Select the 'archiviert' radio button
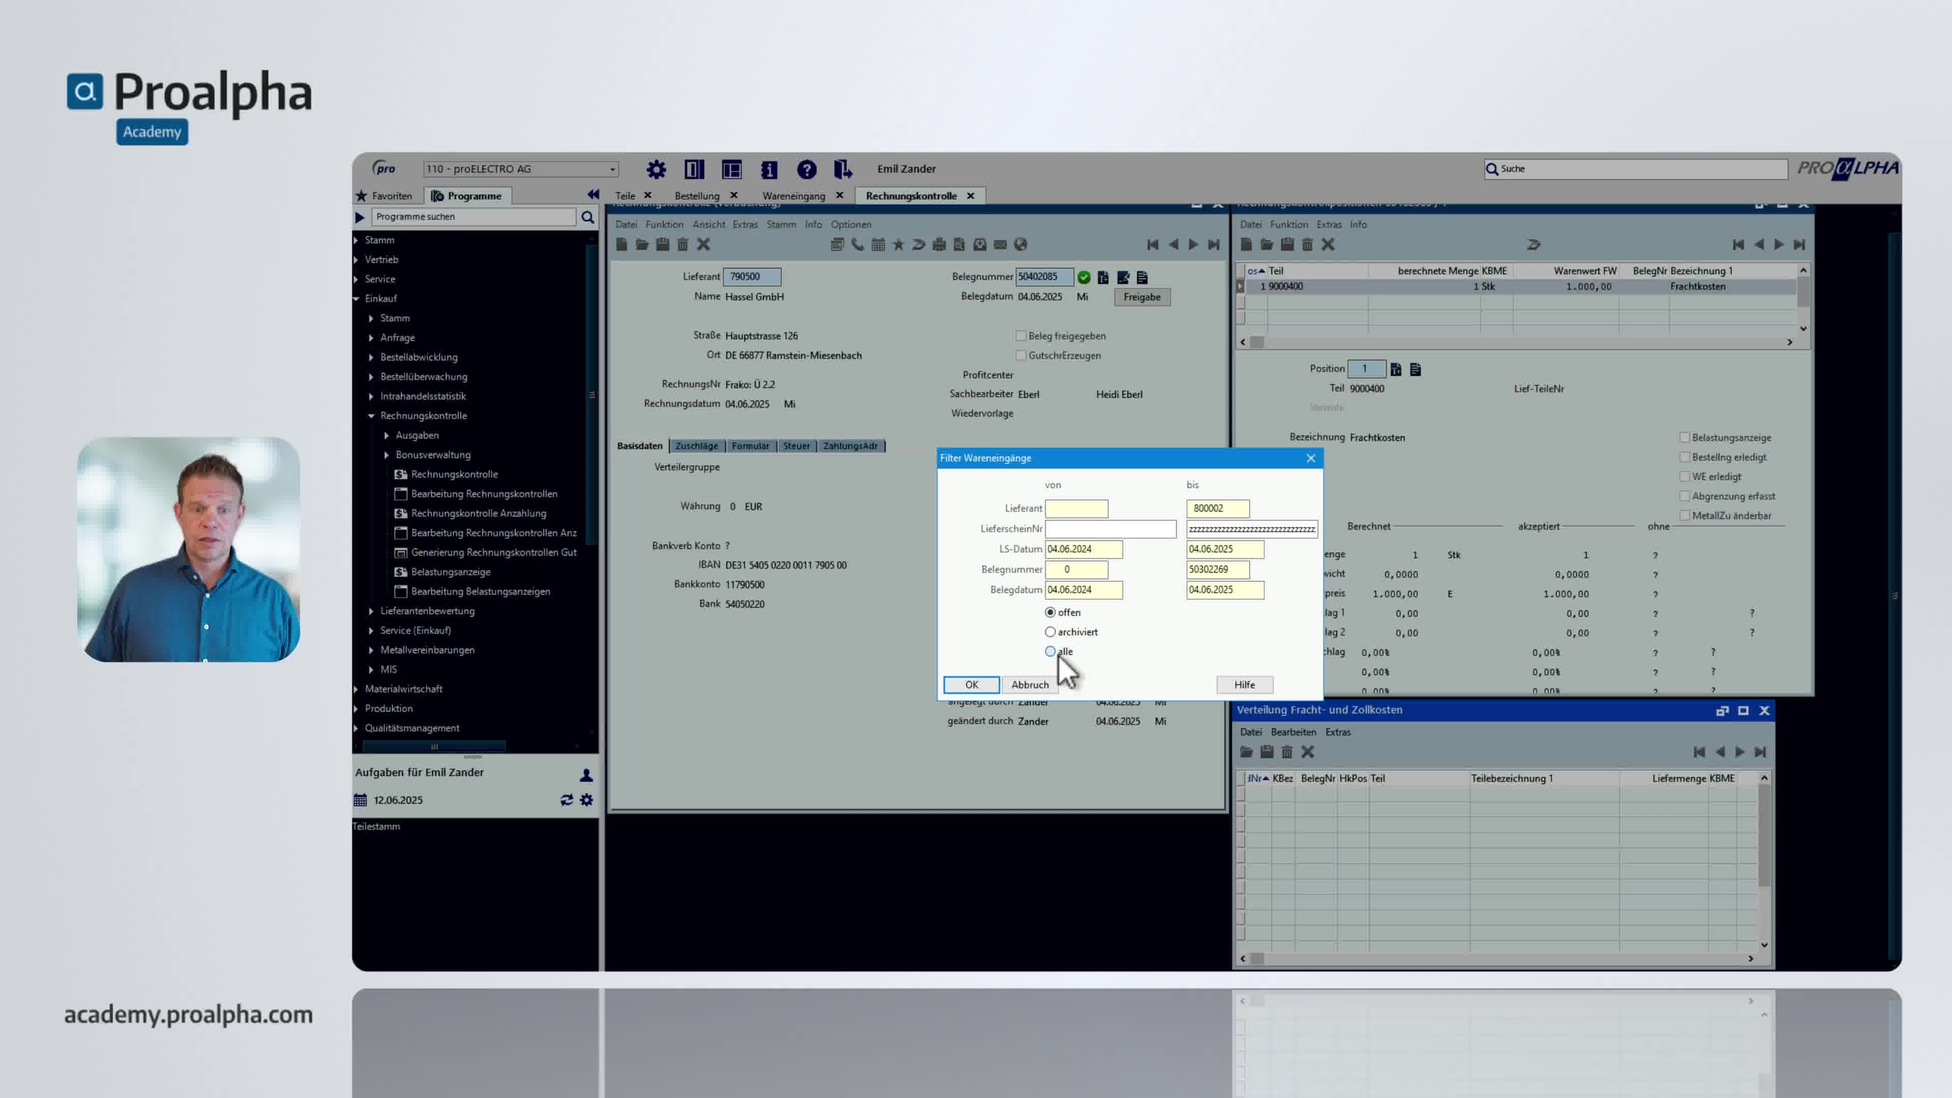 tap(1050, 632)
